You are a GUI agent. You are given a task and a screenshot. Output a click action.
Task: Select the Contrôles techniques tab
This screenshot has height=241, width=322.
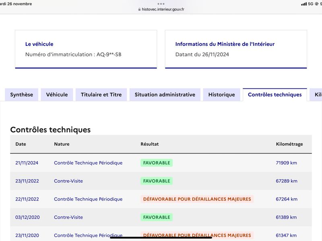click(275, 95)
